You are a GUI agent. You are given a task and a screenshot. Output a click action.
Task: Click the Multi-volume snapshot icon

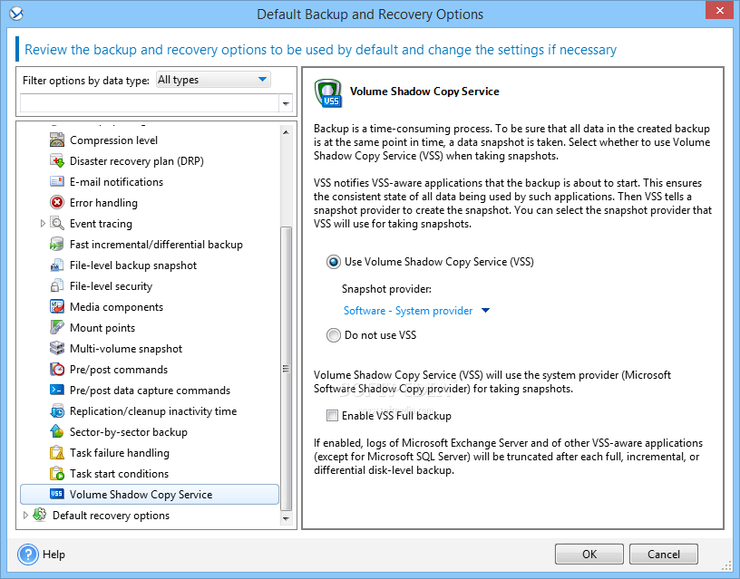pyautogui.click(x=57, y=349)
